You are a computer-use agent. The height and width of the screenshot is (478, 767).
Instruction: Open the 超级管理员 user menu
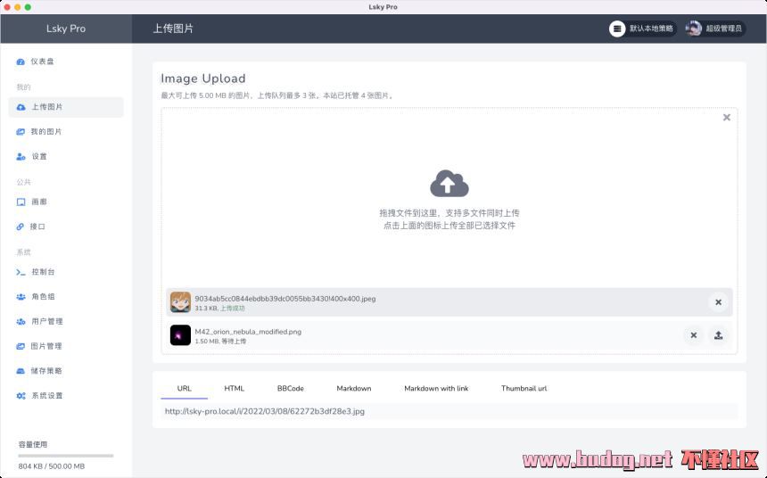(x=714, y=29)
